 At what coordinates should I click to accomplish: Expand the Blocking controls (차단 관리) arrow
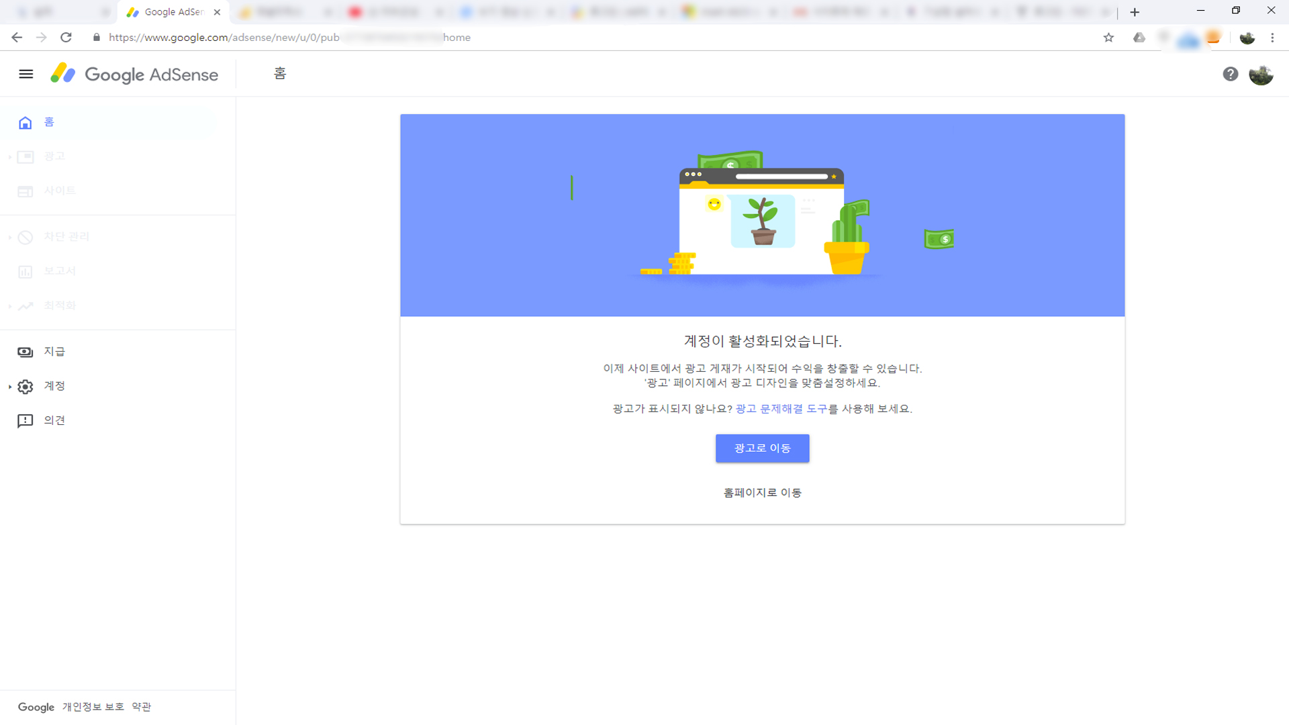(10, 237)
